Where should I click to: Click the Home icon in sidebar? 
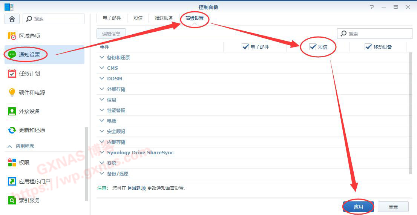(x=12, y=19)
